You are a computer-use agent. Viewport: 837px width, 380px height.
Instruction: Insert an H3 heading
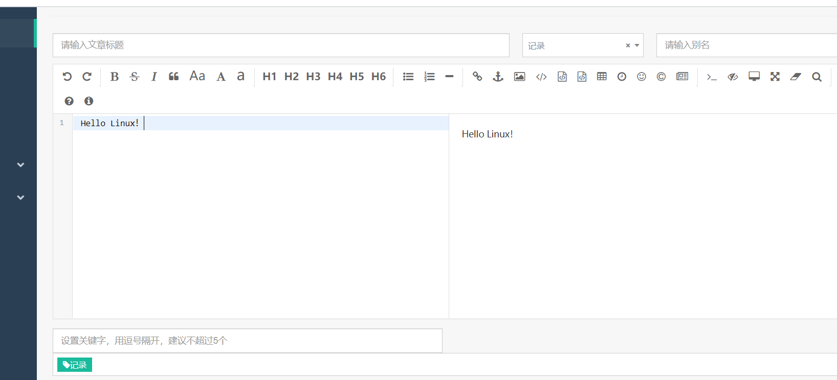click(x=313, y=77)
